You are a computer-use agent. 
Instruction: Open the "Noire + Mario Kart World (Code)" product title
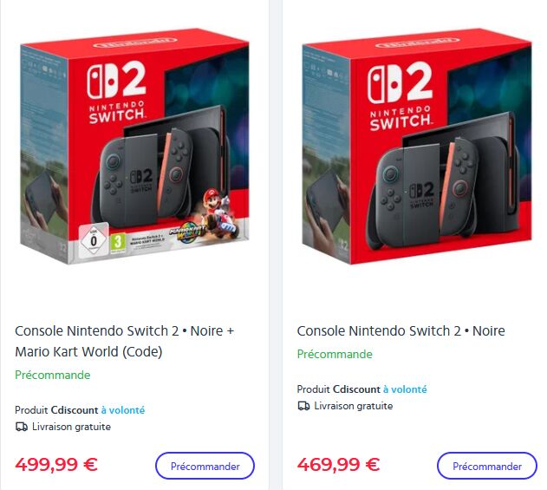(124, 341)
